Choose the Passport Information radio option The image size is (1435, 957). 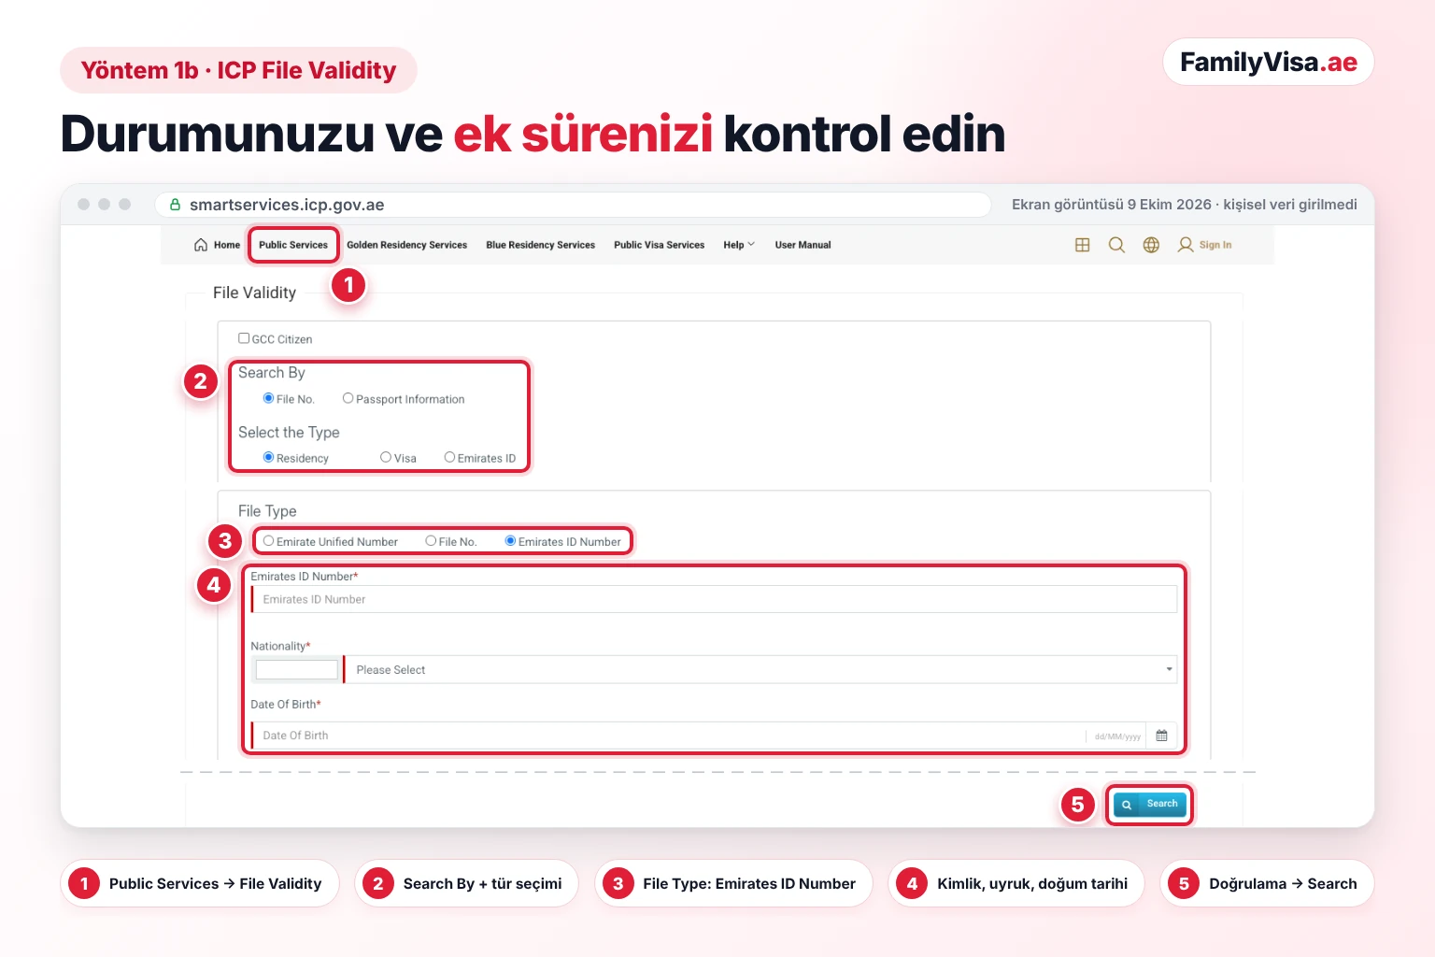[348, 398]
